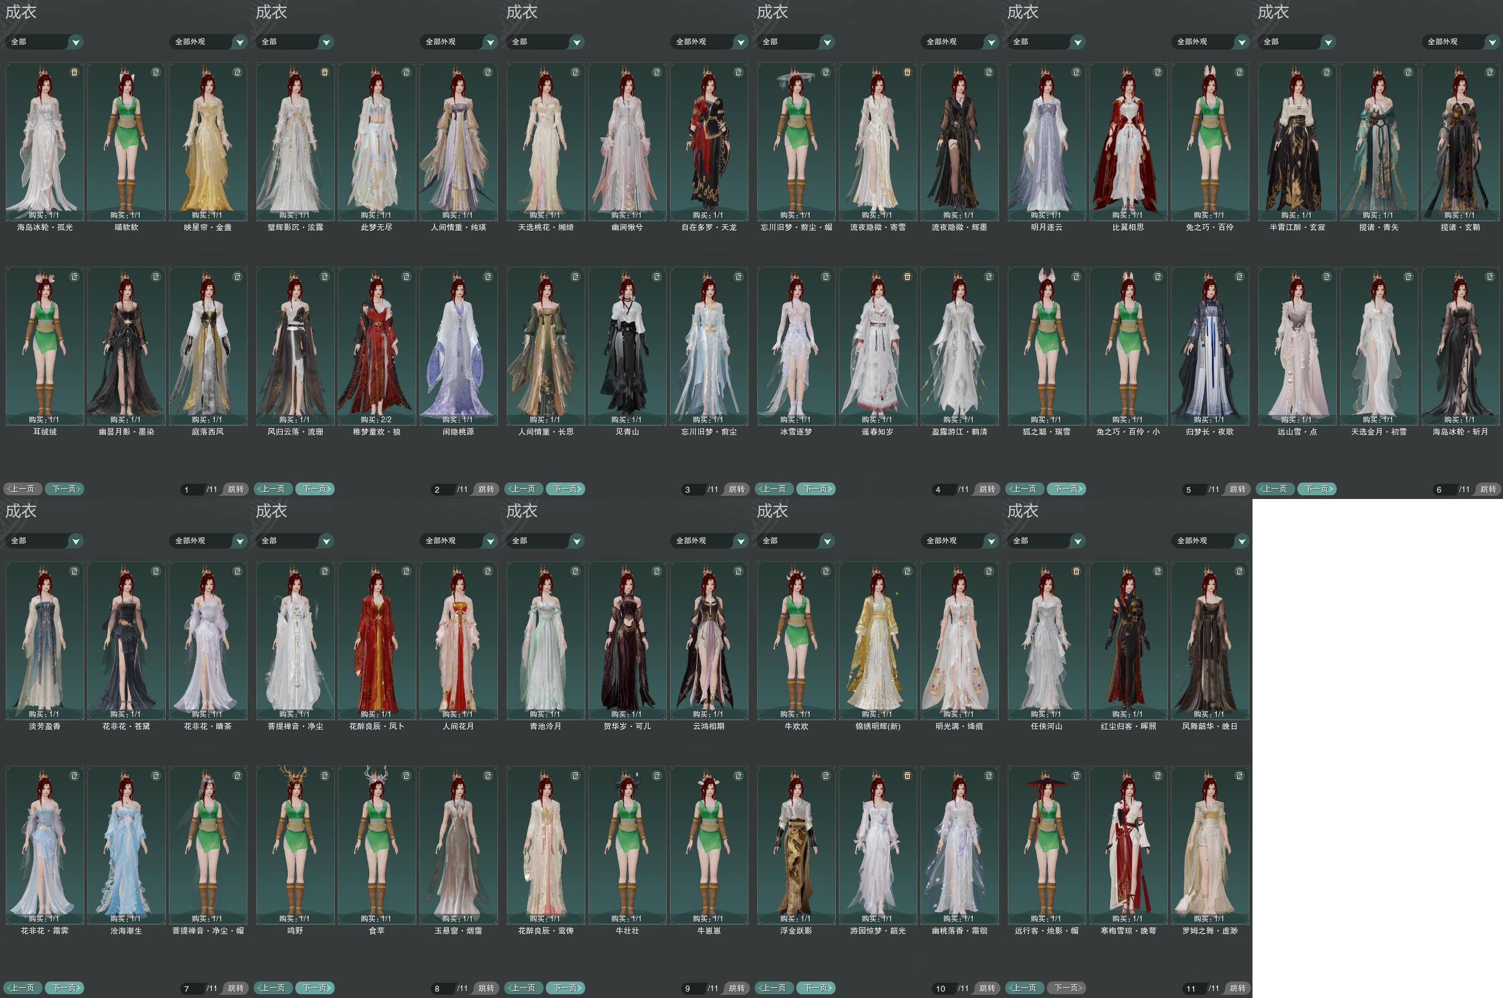Image resolution: width=1503 pixels, height=998 pixels.
Task: Click the corner icon on 牛壮壮 card
Action: coord(657,775)
